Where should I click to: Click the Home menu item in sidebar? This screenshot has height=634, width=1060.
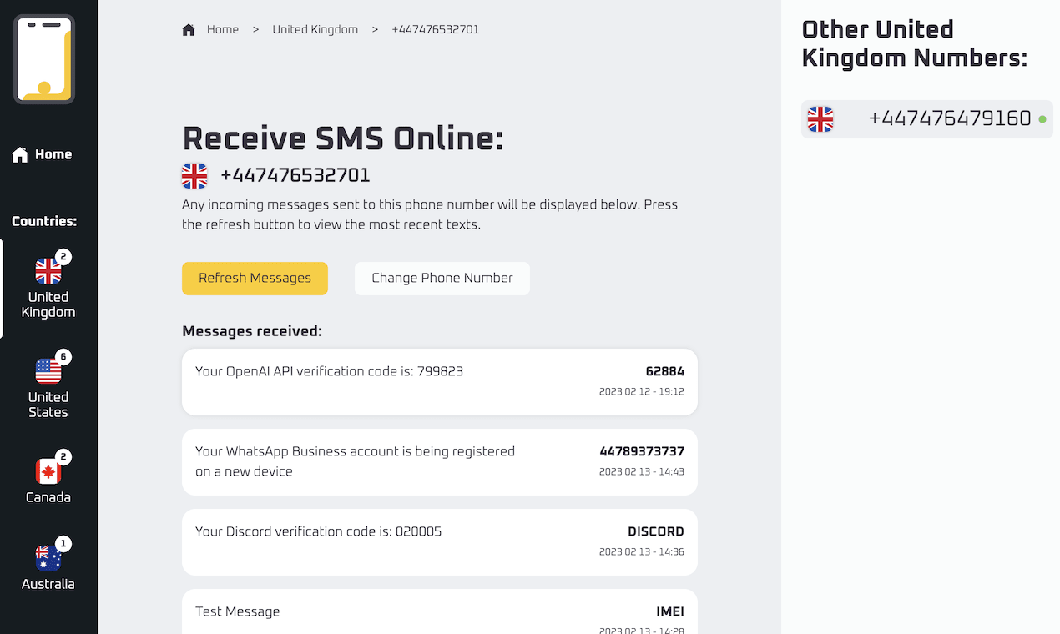[x=53, y=155]
